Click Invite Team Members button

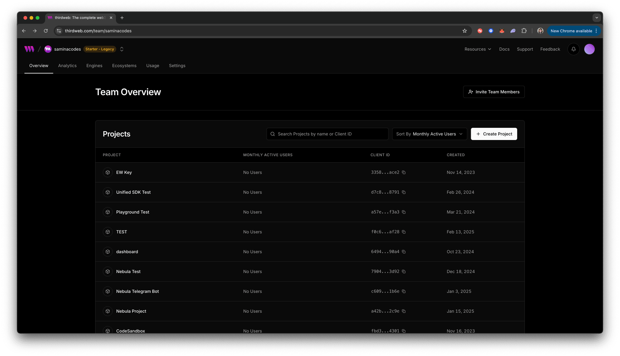coord(494,92)
